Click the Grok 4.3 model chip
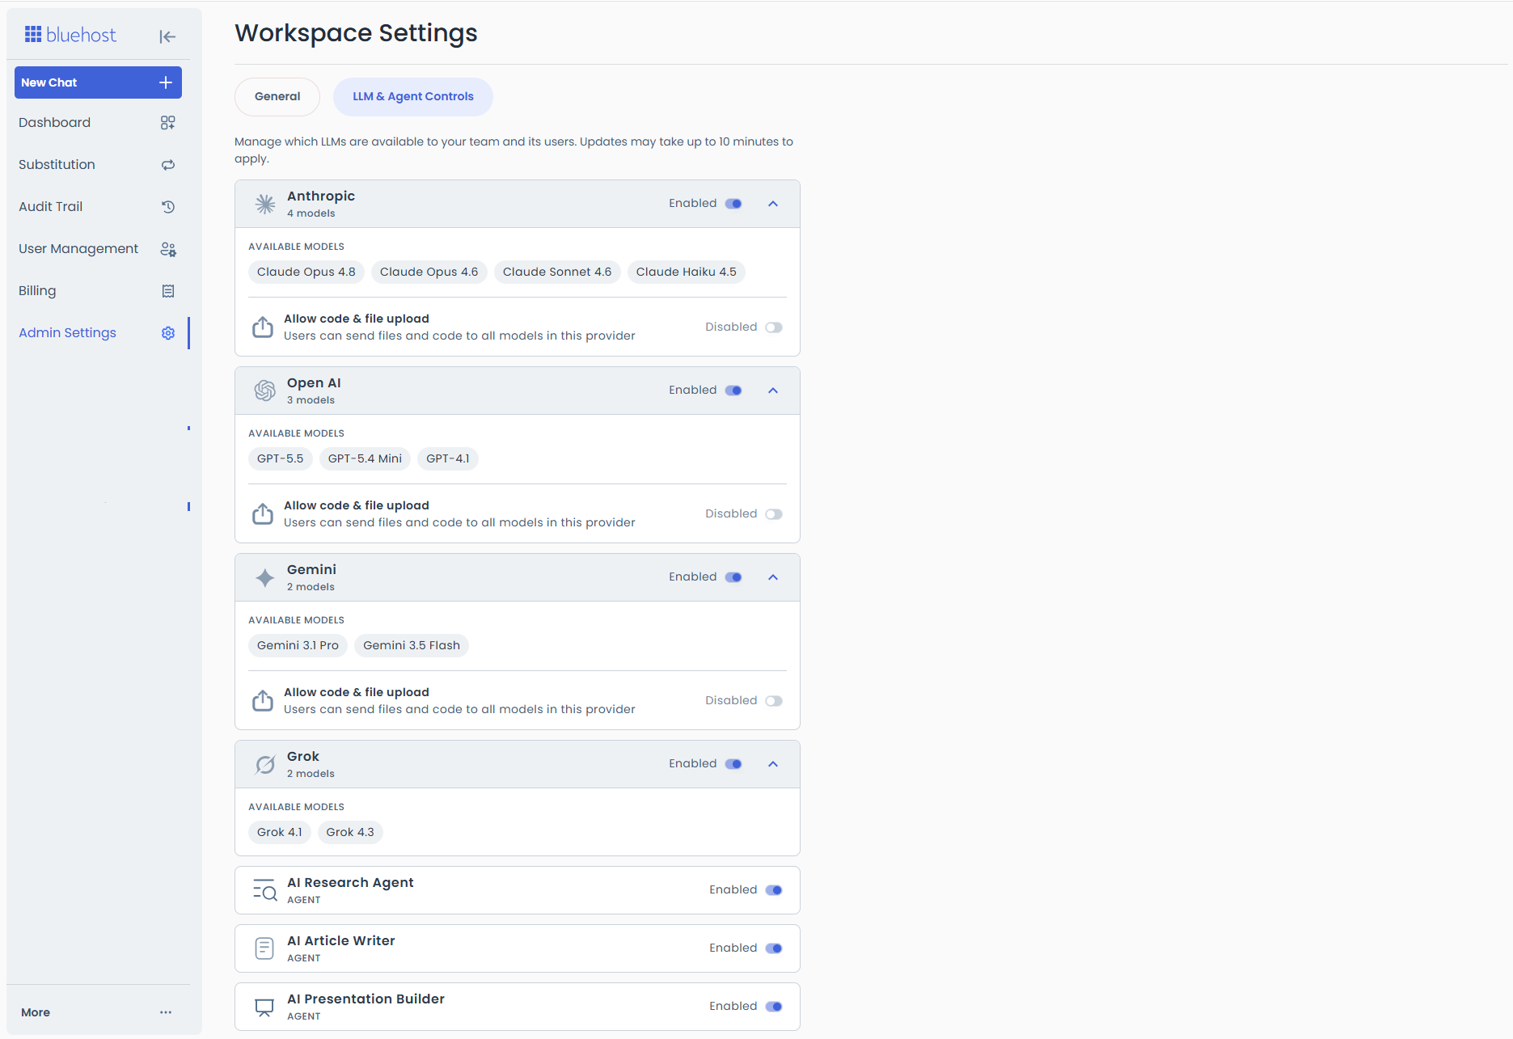1513x1039 pixels. pyautogui.click(x=350, y=832)
